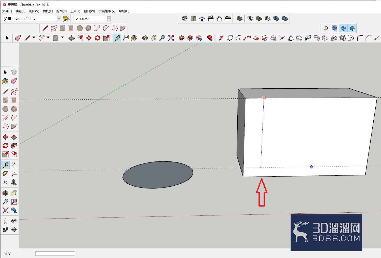Viewport: 381px width, 258px height.
Task: Select the Offset tool in left toolbar
Action: (x=14, y=154)
